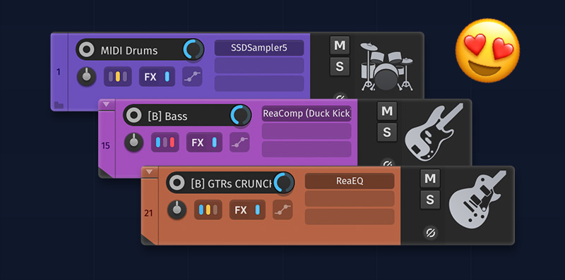Toggle FX bypass on GTRs CRUNCH
Viewport: 565px width, 280px height.
257,210
